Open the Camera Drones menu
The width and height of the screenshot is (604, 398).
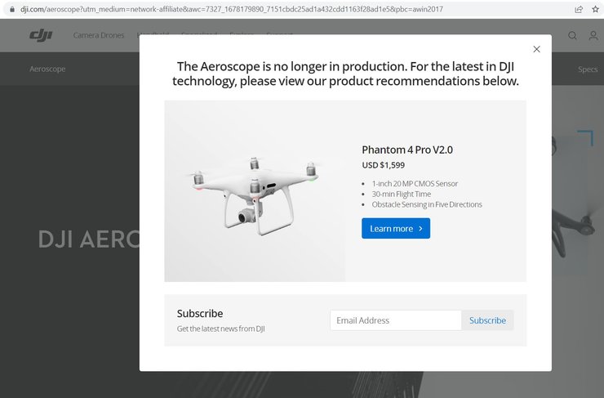98,36
